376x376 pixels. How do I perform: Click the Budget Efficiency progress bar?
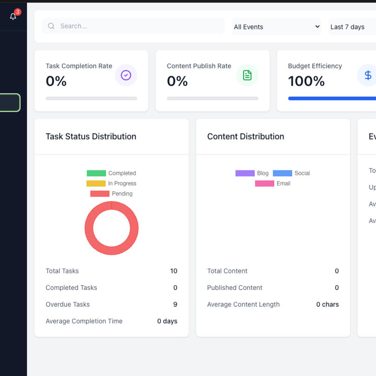[x=332, y=99]
